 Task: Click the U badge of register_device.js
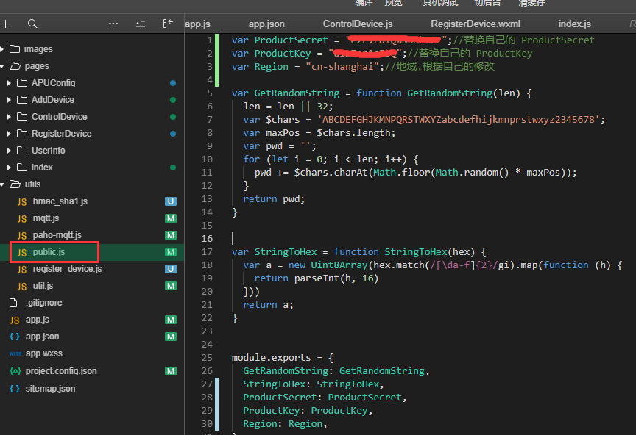[171, 269]
